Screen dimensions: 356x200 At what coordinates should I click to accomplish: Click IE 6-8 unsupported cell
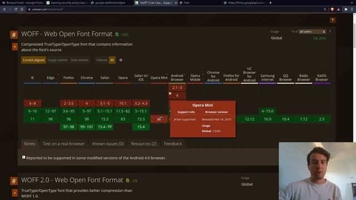[x=32, y=103]
